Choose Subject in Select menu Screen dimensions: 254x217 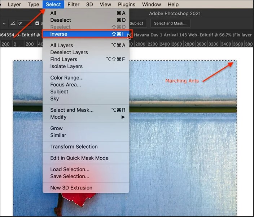click(86, 92)
